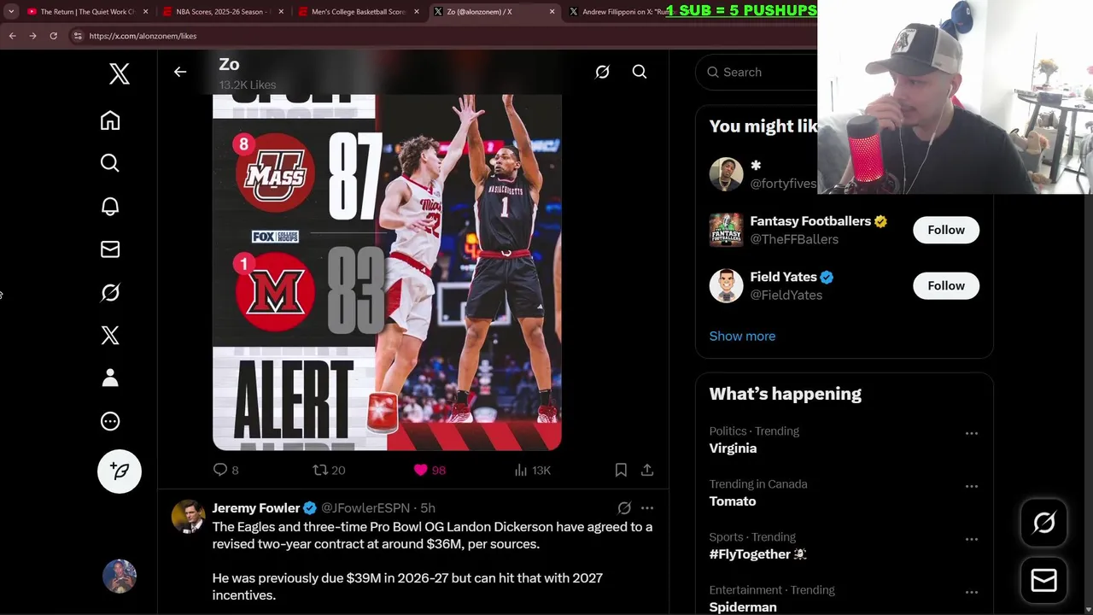Reply to the UMass upset alert post
The height and width of the screenshot is (615, 1093).
(x=225, y=470)
